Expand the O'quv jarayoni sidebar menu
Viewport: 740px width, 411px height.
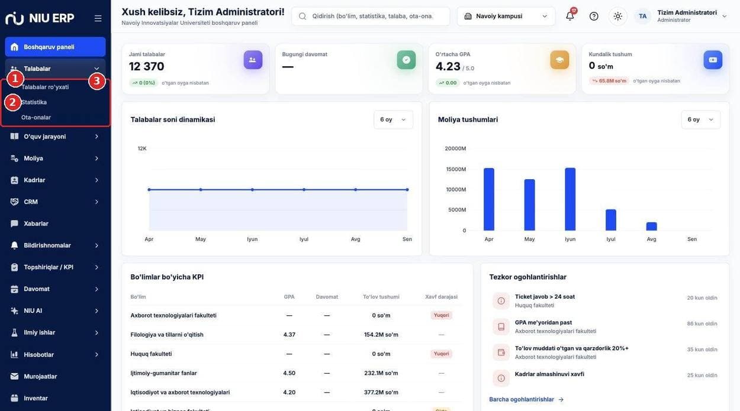[55, 137]
